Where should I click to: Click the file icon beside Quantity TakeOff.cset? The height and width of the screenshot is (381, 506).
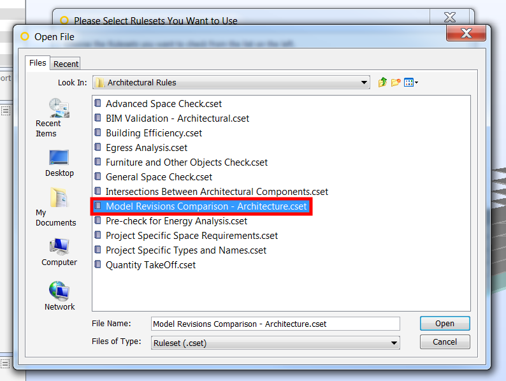[98, 264]
